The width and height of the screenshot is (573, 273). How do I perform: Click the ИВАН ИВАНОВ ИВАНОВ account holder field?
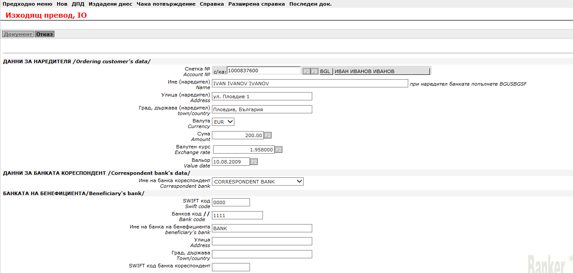pos(382,71)
